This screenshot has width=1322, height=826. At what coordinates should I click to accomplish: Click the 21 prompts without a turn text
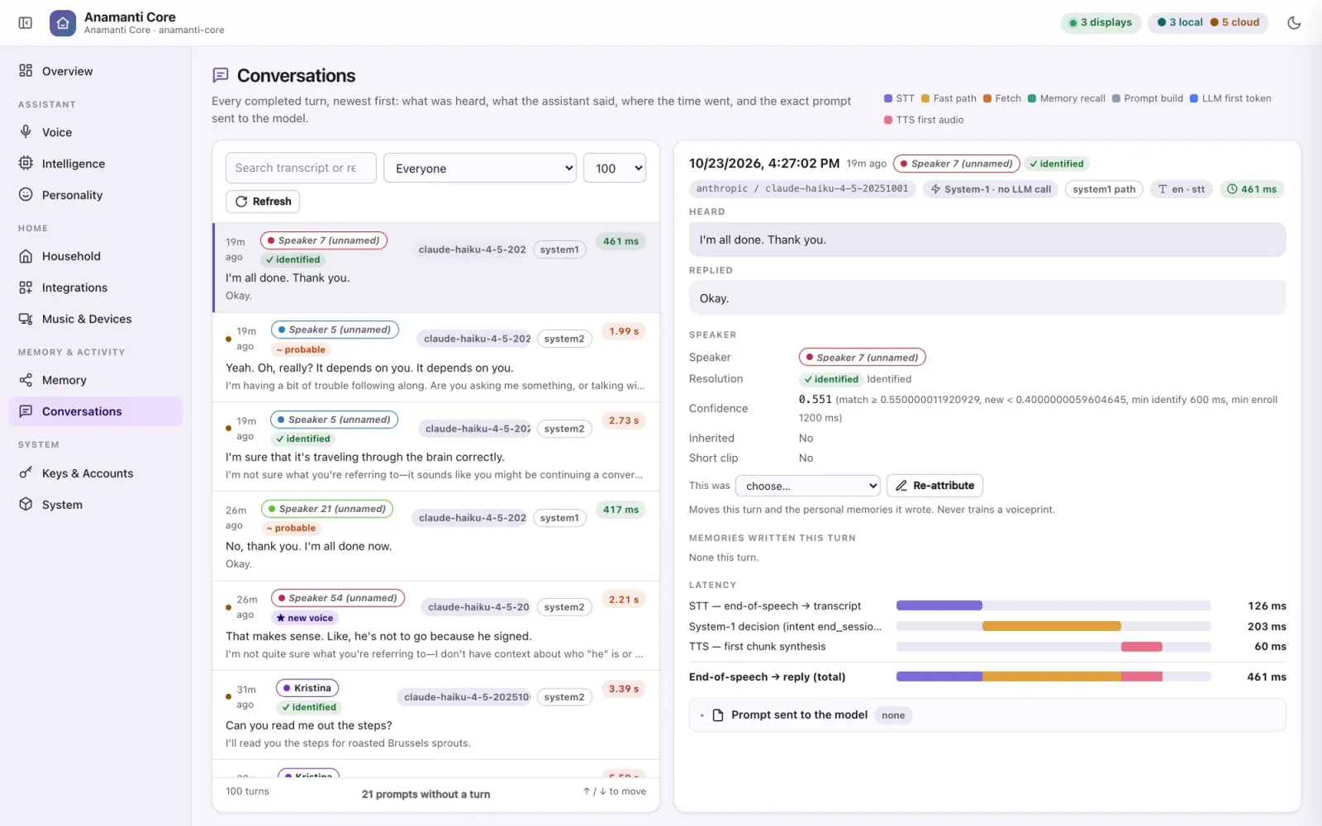(426, 795)
